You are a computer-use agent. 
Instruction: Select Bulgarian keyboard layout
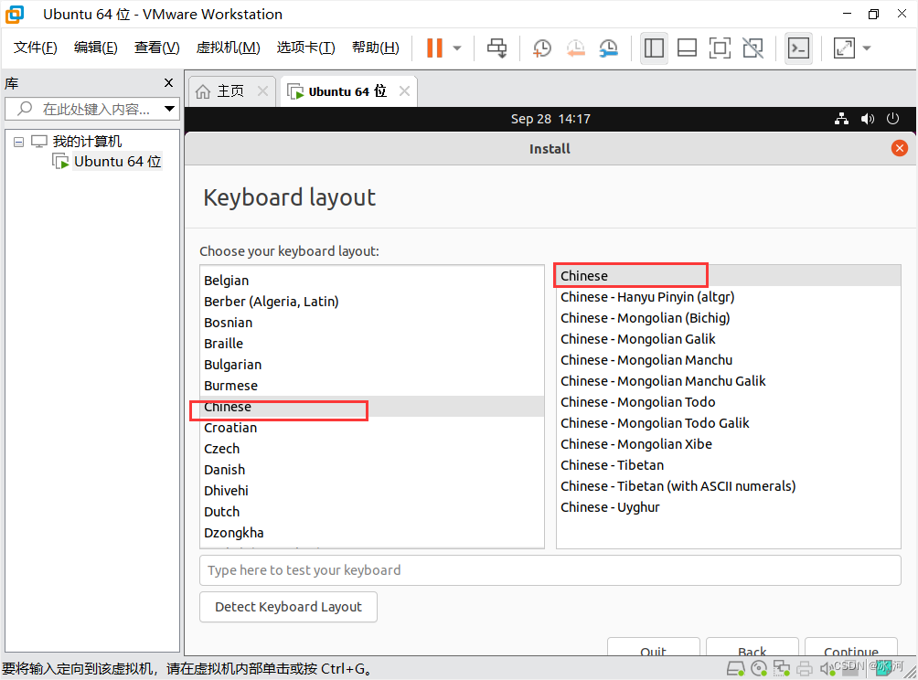click(x=372, y=365)
